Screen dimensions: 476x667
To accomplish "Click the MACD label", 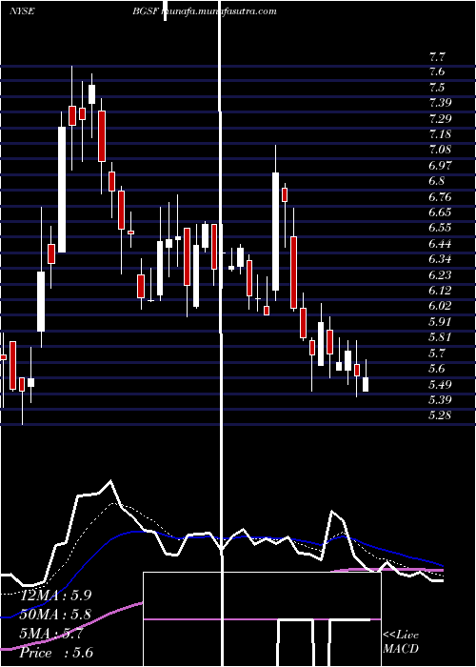I will click(x=401, y=649).
